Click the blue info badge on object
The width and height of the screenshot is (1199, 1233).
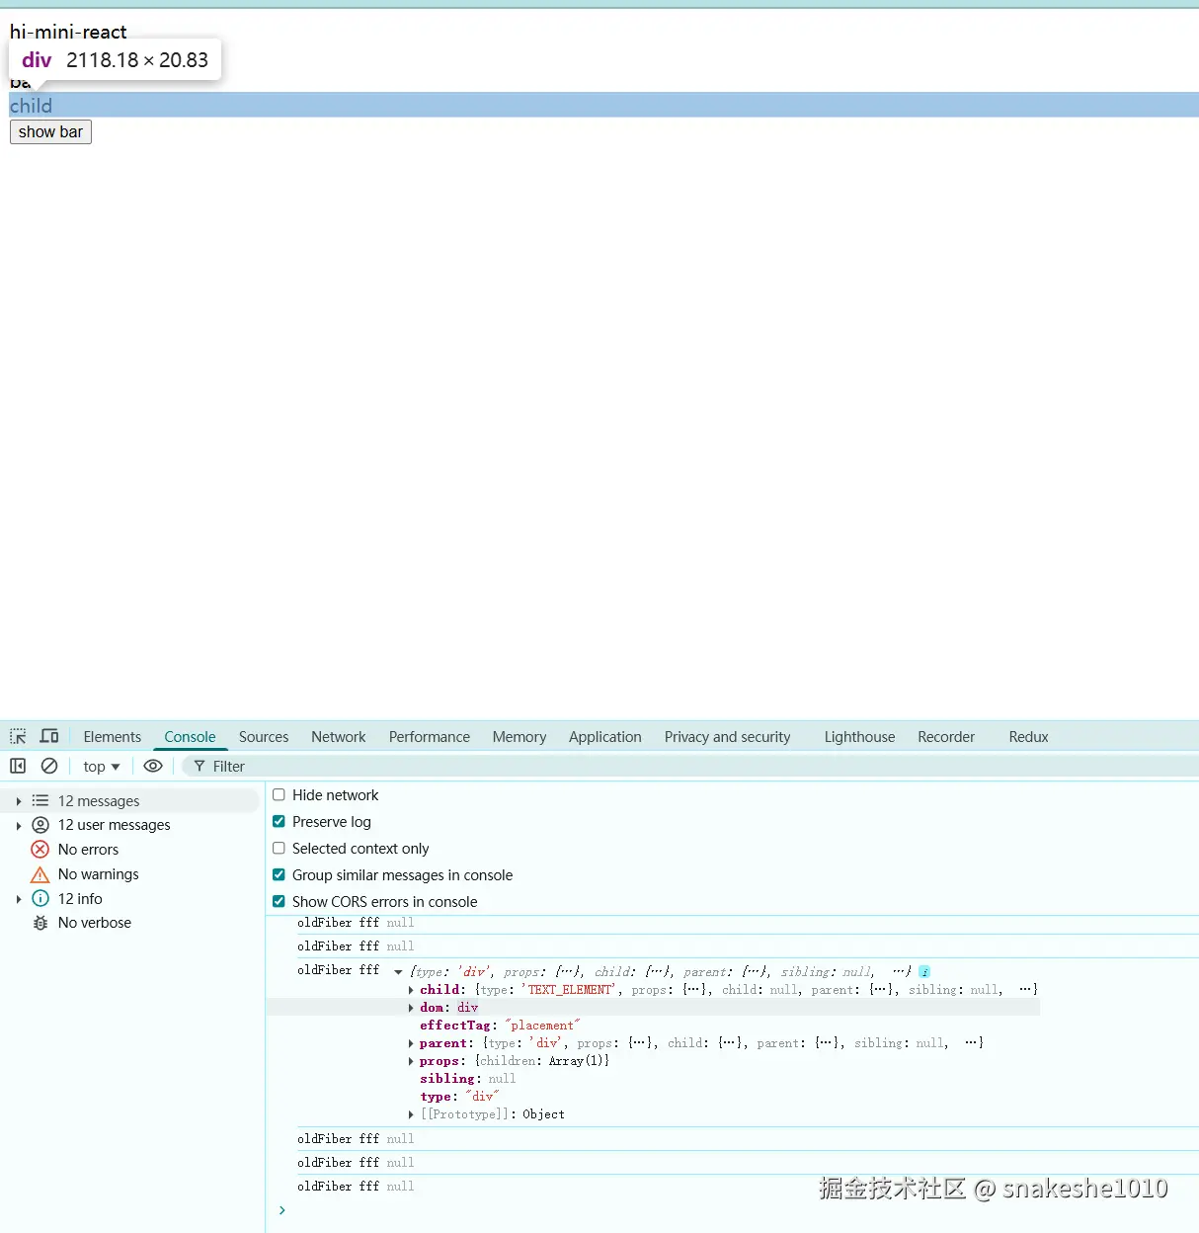tap(924, 972)
